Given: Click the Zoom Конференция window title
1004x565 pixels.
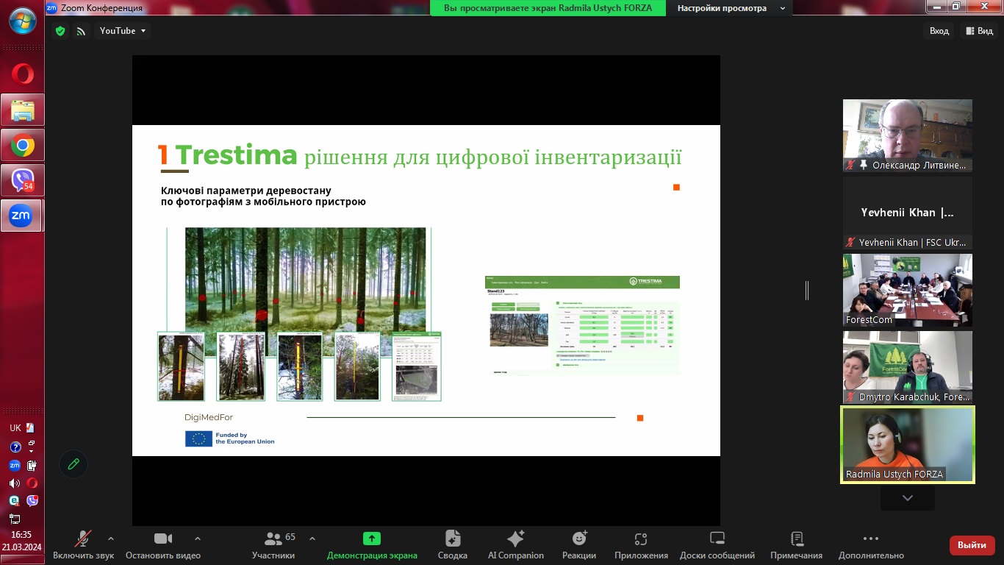Looking at the screenshot, I should tap(101, 8).
